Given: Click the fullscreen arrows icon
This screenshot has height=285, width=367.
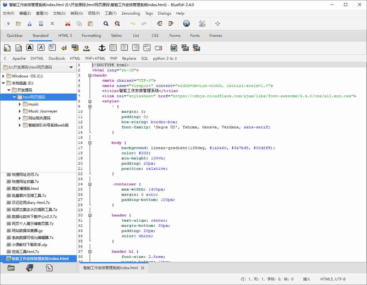Looking at the screenshot, I should 218,23.
